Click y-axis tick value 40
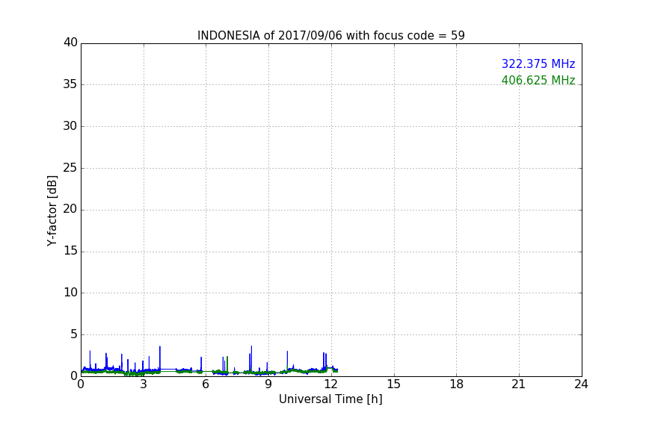 pyautogui.click(x=70, y=43)
